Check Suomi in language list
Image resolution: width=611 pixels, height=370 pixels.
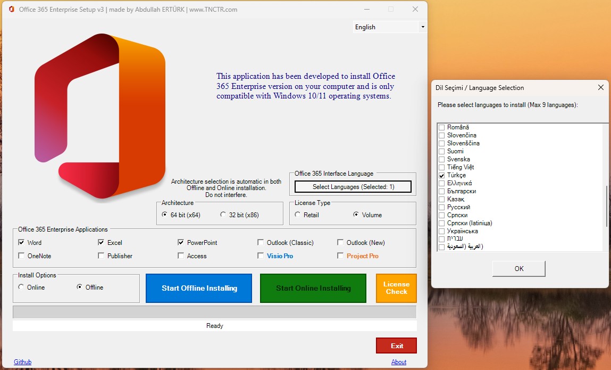[x=441, y=151]
